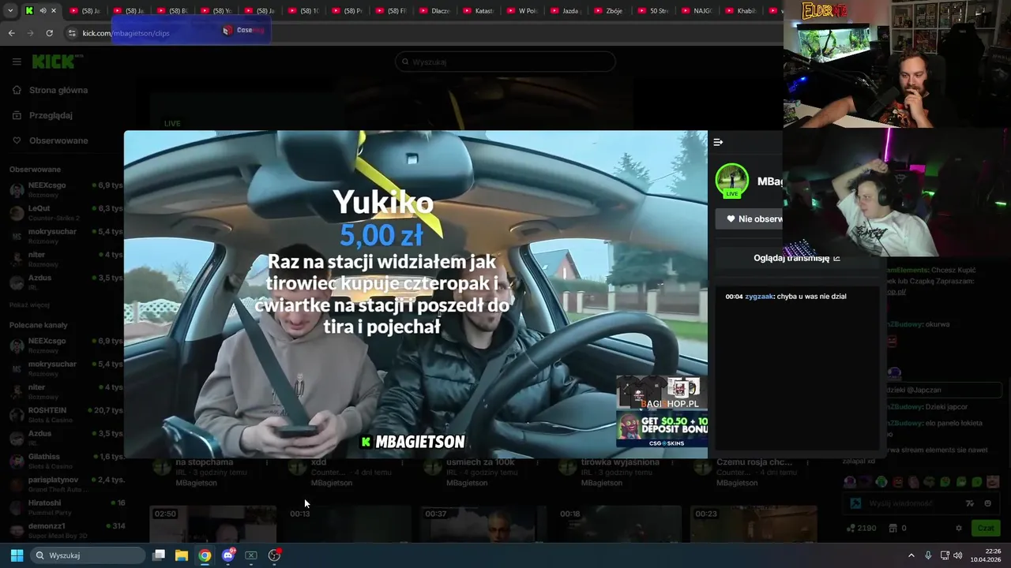Click the BAGISHOP.PL banner in video

(x=662, y=394)
